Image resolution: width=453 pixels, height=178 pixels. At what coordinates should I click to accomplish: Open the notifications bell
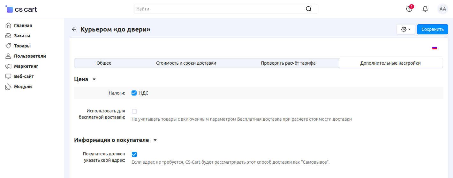pos(425,9)
